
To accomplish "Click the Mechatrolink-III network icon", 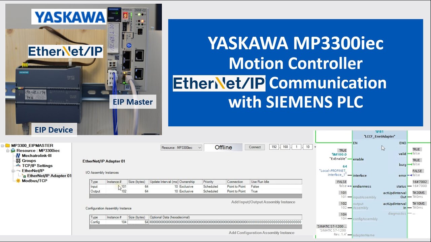I will pyautogui.click(x=18, y=156).
